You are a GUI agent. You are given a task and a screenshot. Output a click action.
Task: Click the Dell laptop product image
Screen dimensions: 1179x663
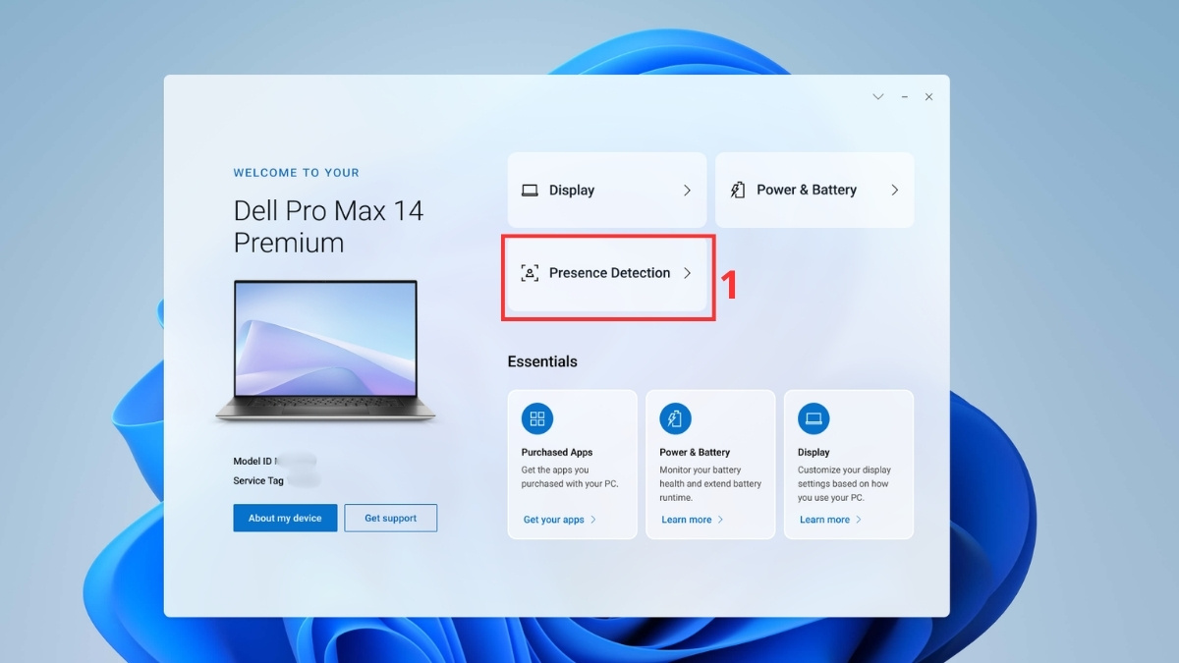coord(325,353)
